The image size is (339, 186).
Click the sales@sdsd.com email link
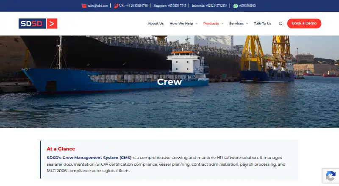[98, 6]
